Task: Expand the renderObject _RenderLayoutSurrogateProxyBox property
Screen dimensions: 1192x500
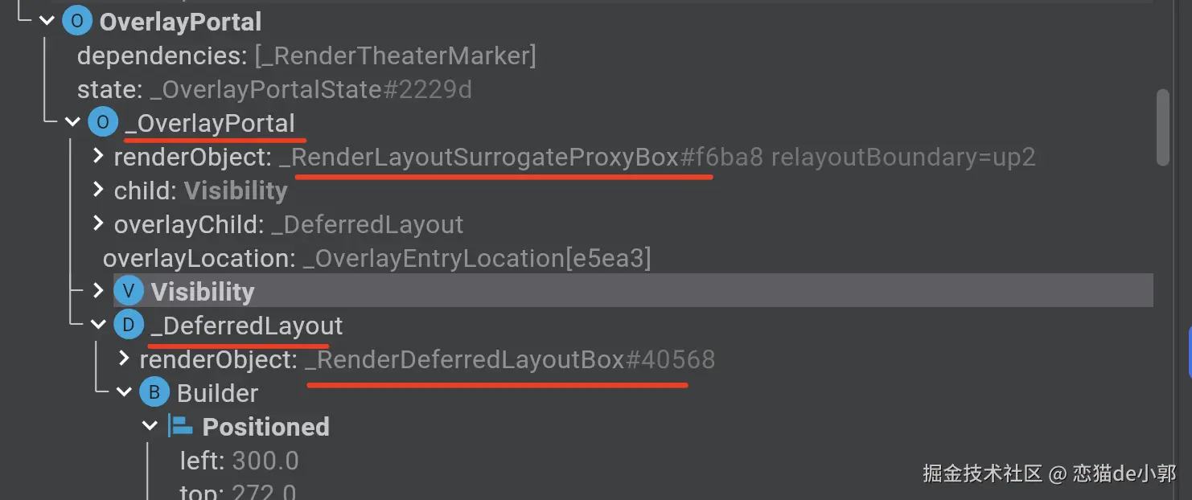Action: tap(98, 157)
